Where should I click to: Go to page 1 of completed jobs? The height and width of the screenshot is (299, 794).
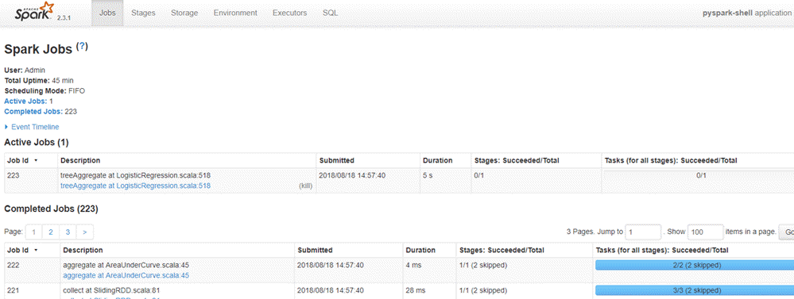[34, 232]
